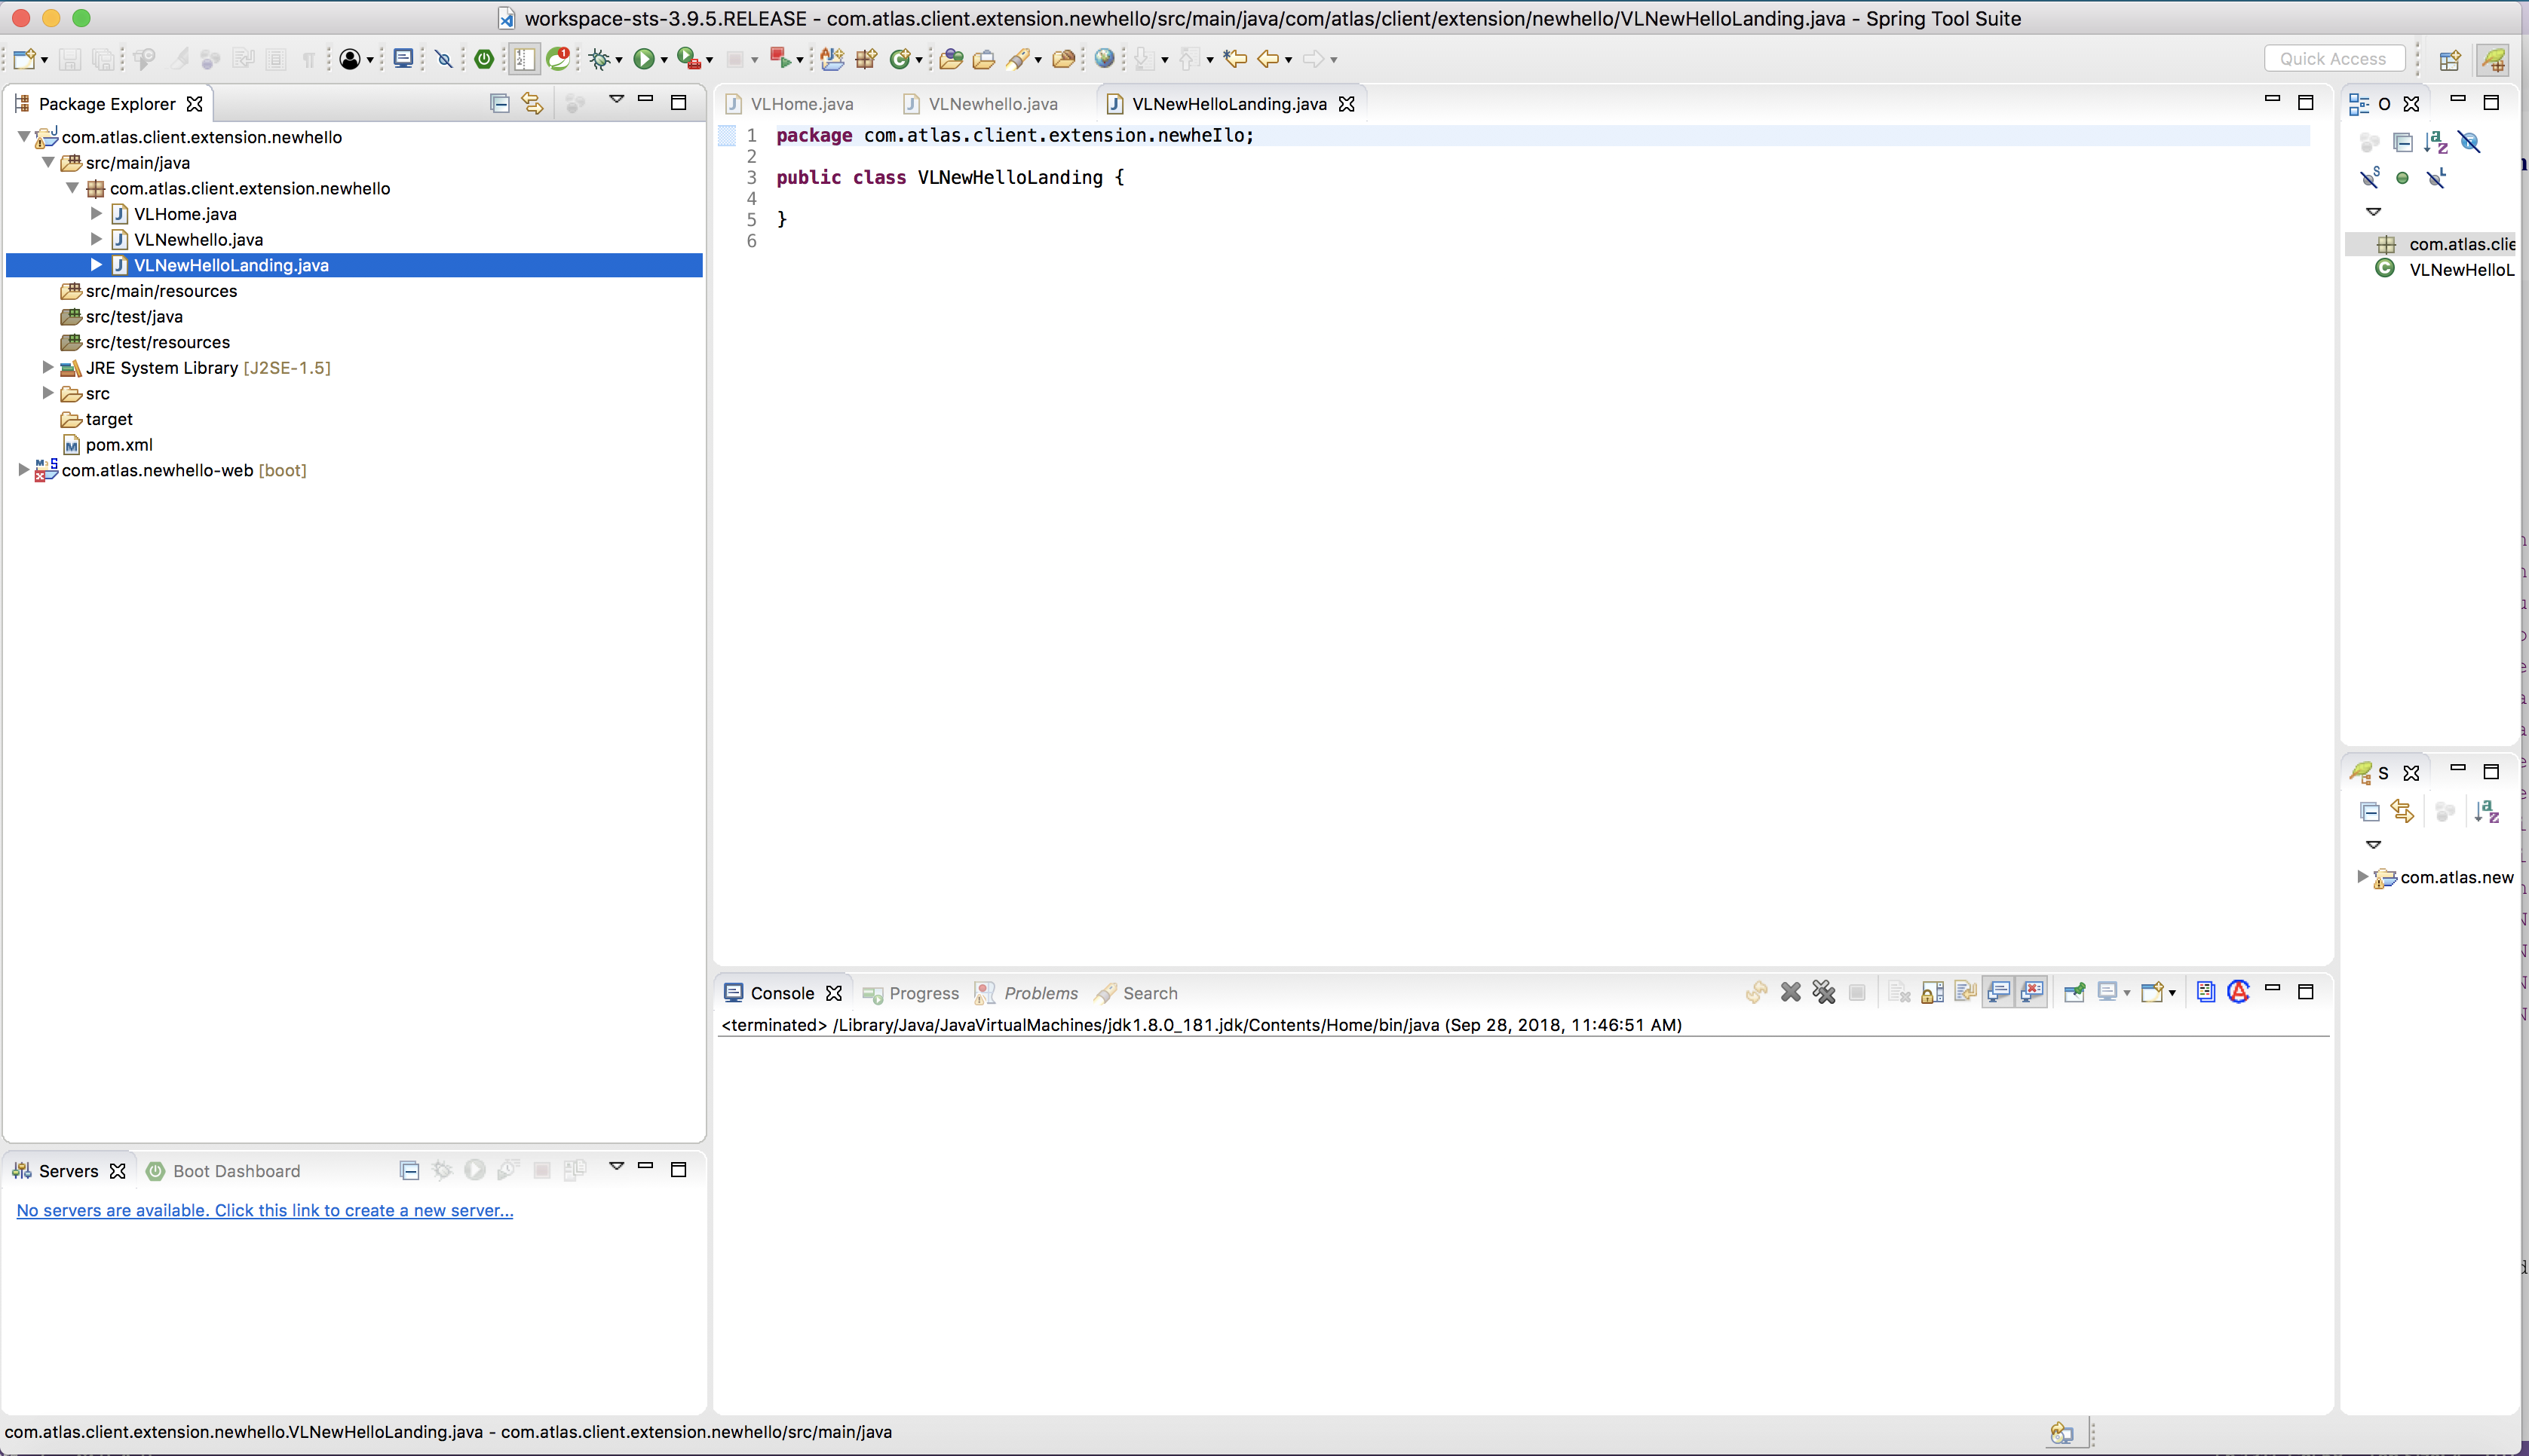Open Package Explorer view menu triangle

[616, 99]
